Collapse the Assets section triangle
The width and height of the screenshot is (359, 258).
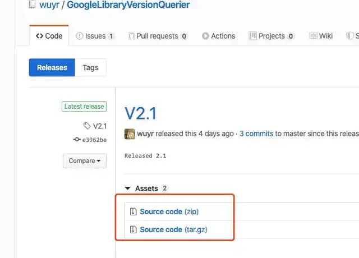pos(127,188)
